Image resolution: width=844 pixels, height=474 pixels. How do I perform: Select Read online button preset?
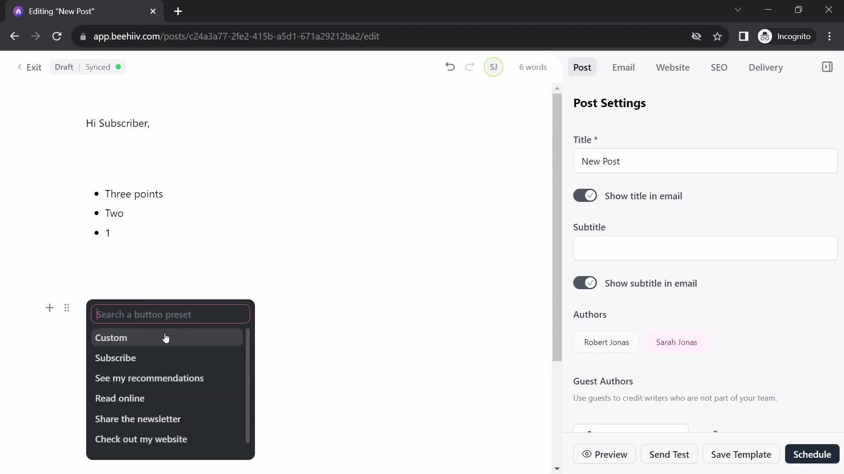tap(120, 398)
